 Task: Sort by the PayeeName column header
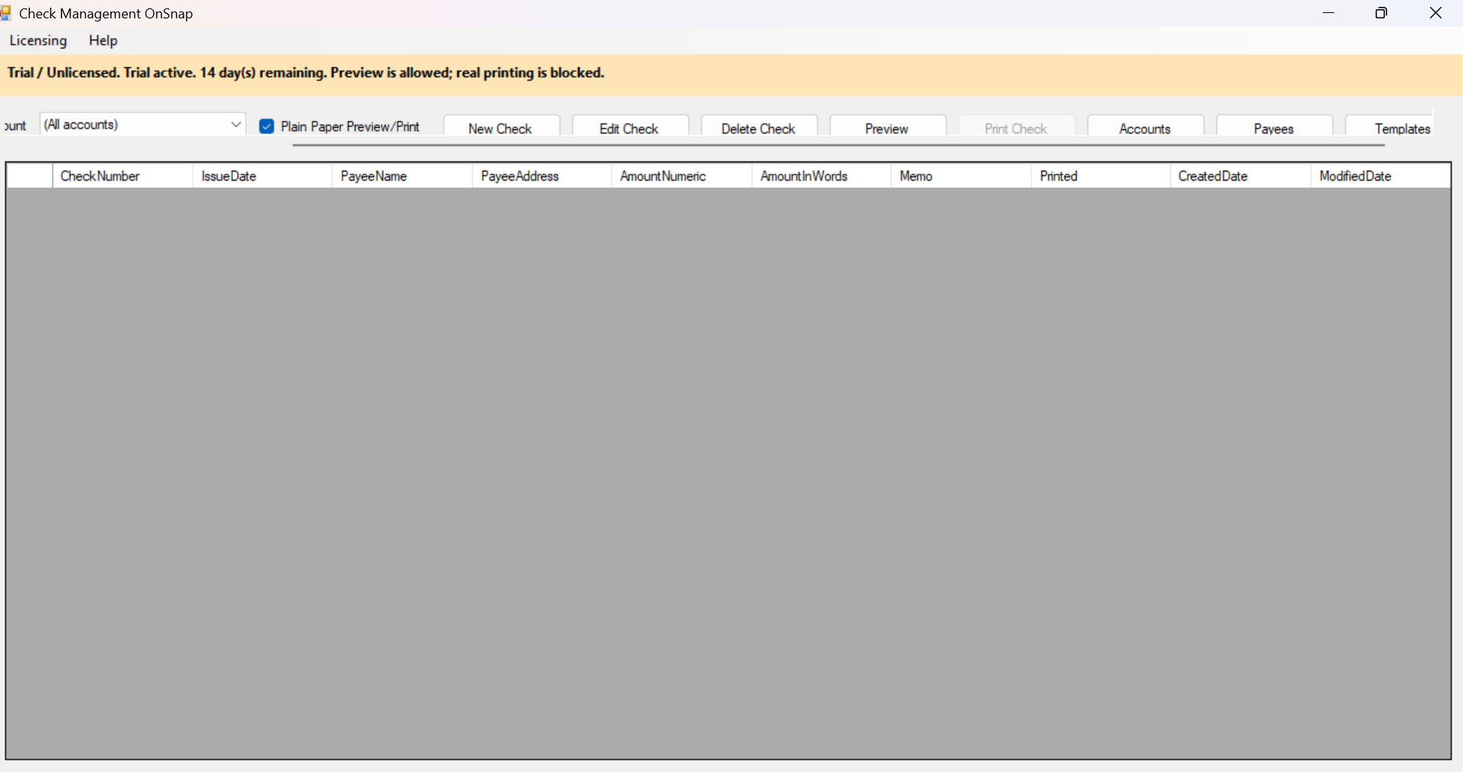pyautogui.click(x=372, y=176)
